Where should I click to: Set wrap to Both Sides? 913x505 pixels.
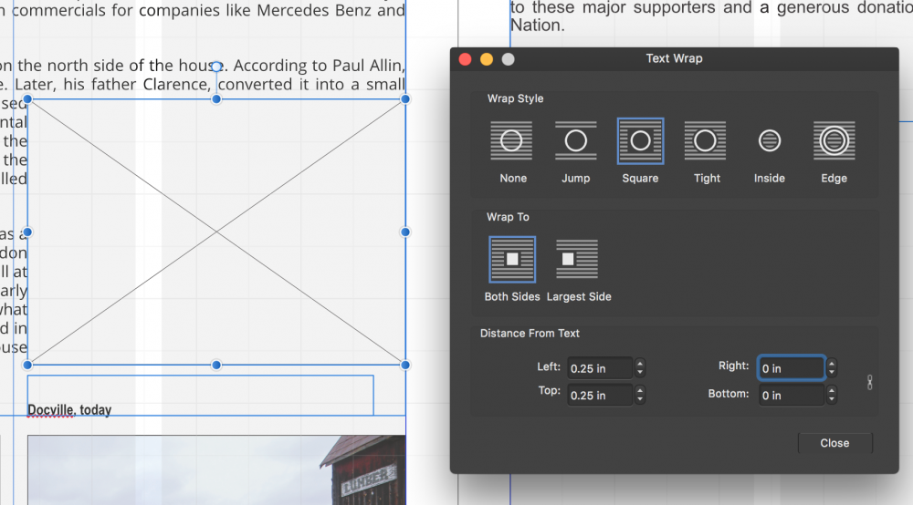(x=512, y=260)
